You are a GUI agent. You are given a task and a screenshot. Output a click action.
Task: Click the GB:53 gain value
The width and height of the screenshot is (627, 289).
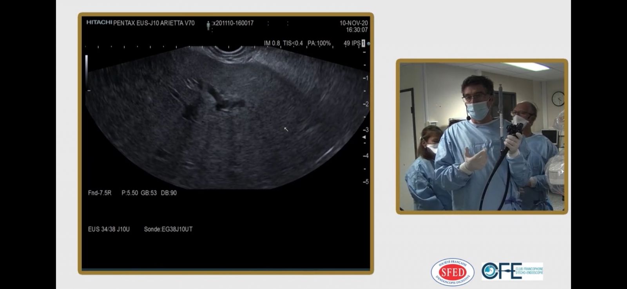[149, 193]
